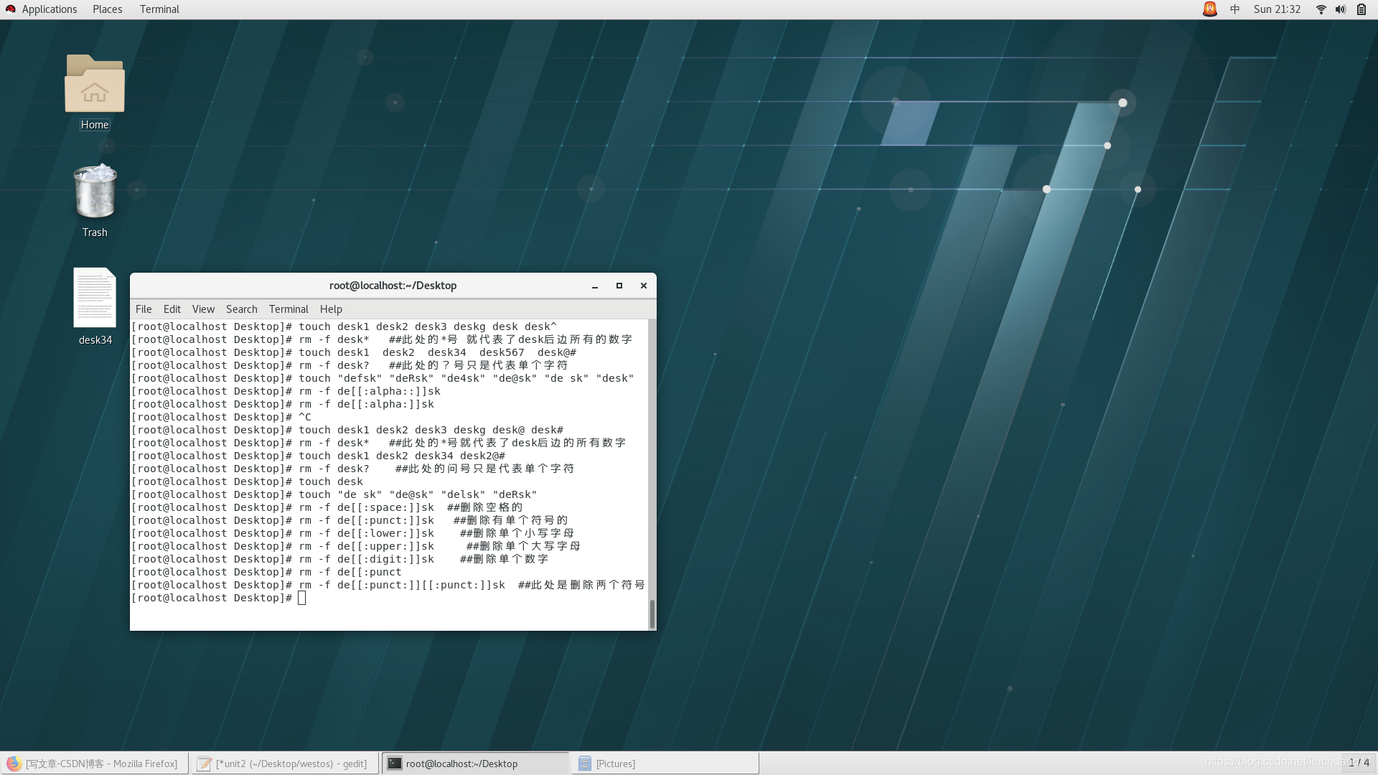1378x775 pixels.
Task: Minimize the terminal window
Action: pos(595,286)
